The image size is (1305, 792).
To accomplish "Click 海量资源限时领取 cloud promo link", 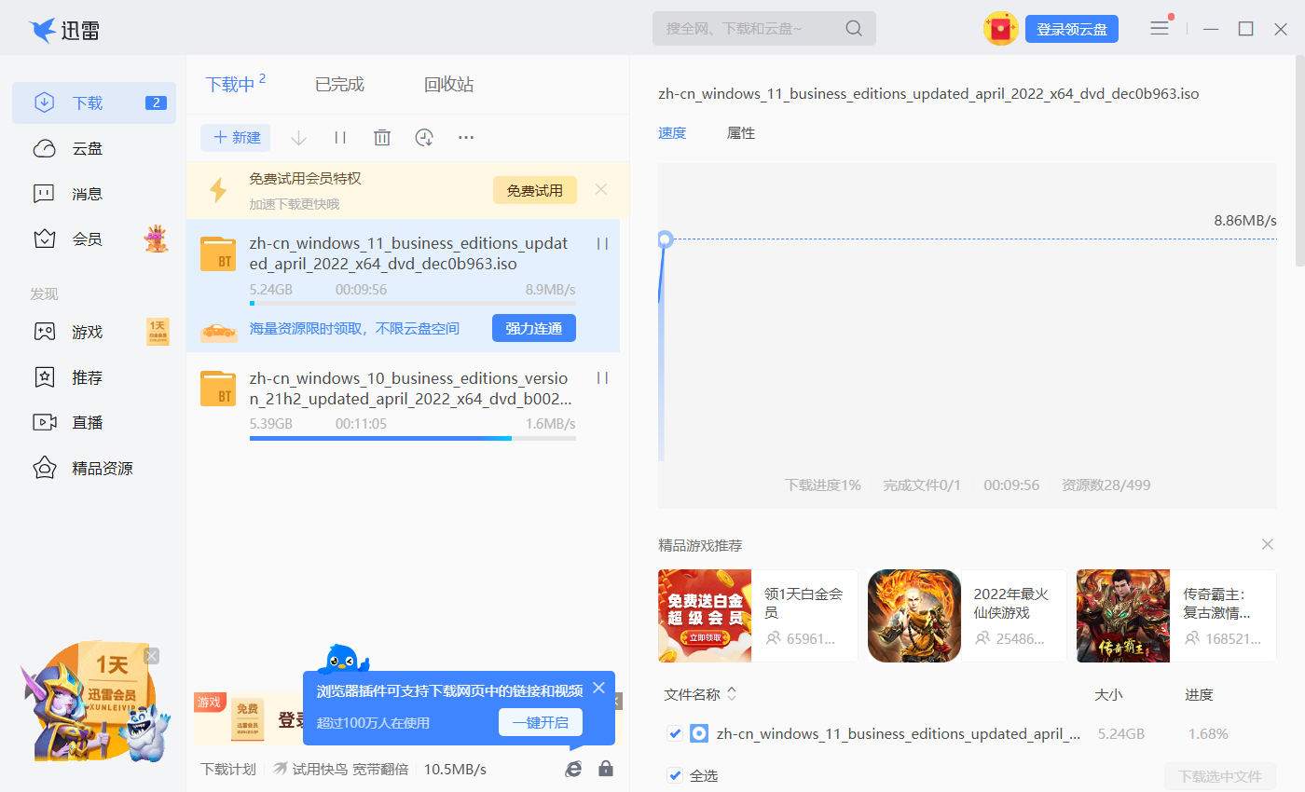I will pyautogui.click(x=354, y=328).
